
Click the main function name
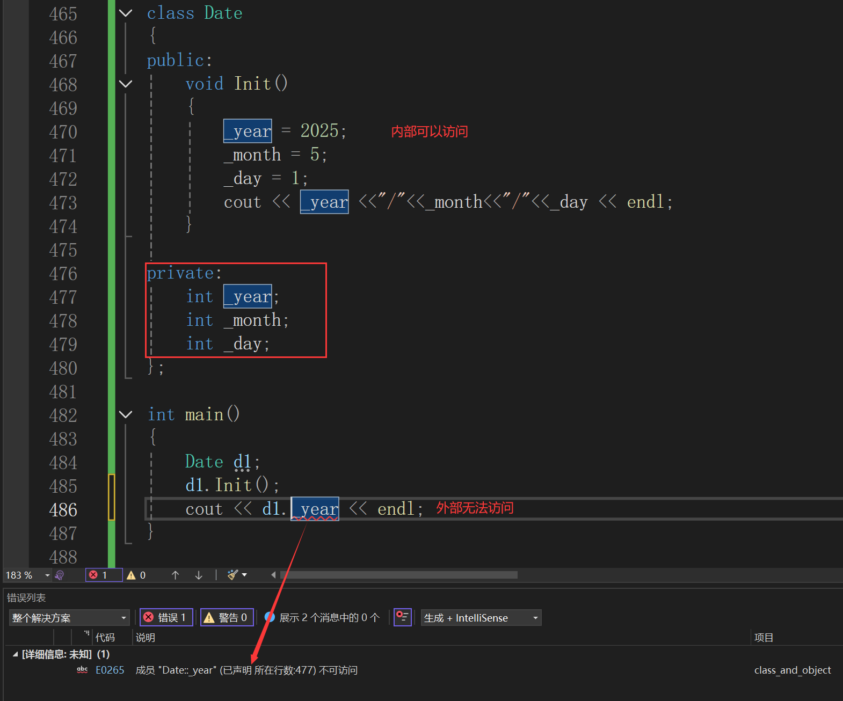[x=204, y=414]
